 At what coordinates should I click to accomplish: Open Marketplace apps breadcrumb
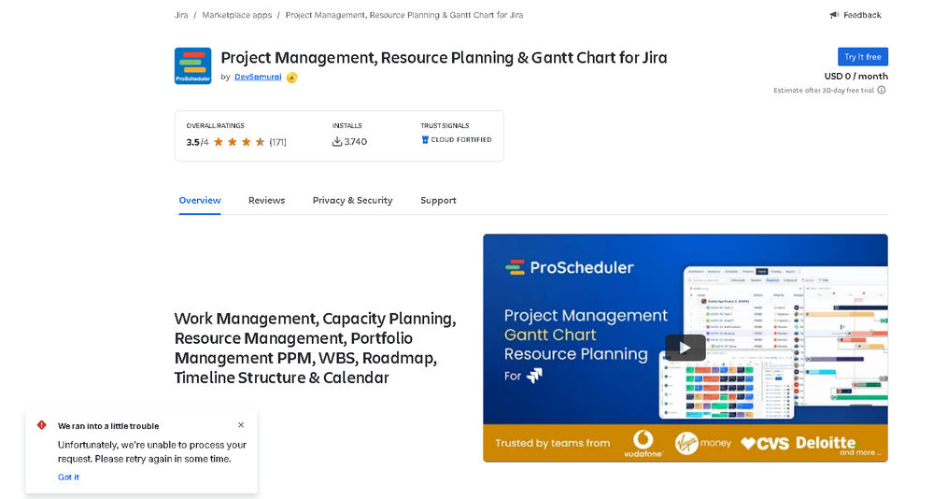237,15
